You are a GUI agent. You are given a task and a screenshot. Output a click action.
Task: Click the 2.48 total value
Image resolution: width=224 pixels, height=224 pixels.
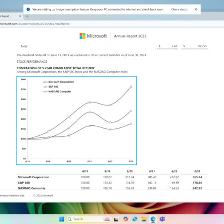(x=174, y=46)
